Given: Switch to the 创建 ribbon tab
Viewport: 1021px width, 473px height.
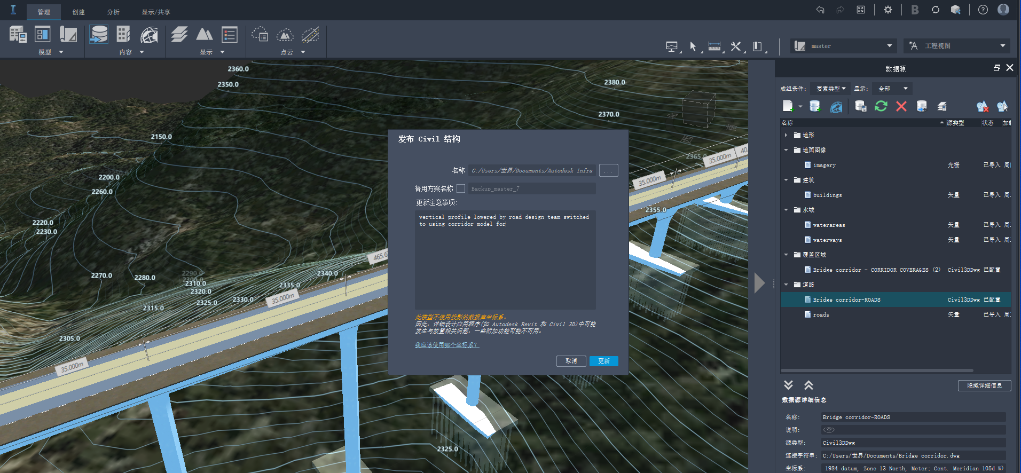Looking at the screenshot, I should 78,12.
